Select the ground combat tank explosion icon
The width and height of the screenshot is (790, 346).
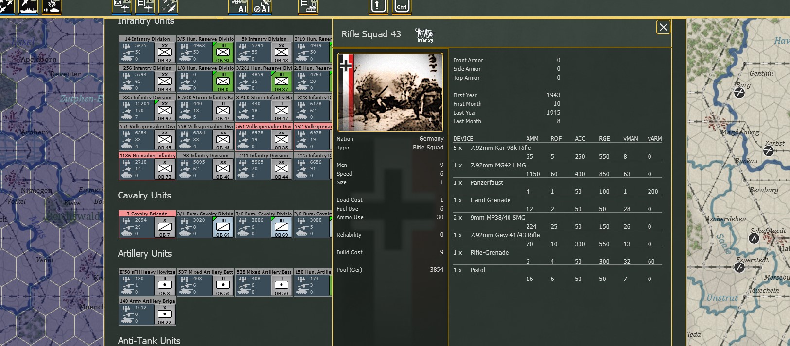(52, 6)
